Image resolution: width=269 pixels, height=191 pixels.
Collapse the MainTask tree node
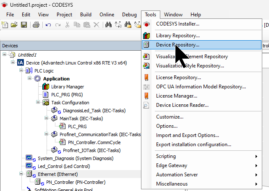point(46,119)
